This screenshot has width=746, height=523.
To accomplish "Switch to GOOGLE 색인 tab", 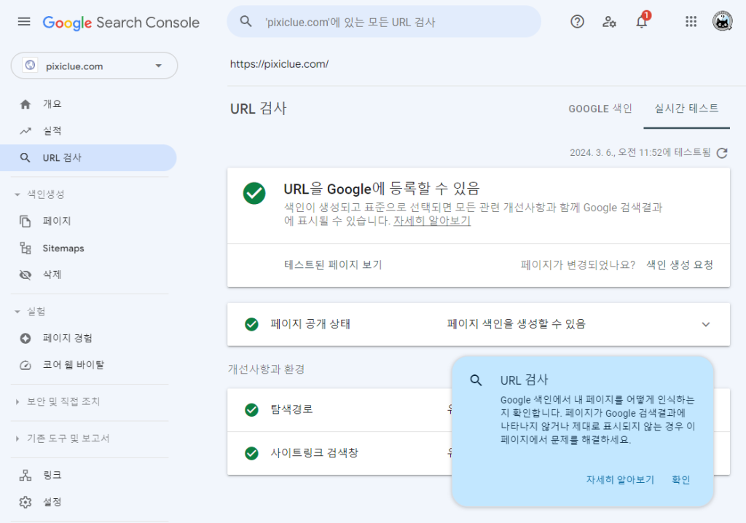I will [600, 109].
